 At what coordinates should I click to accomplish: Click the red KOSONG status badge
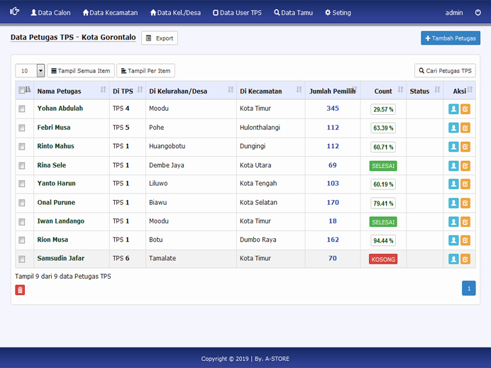coord(383,260)
